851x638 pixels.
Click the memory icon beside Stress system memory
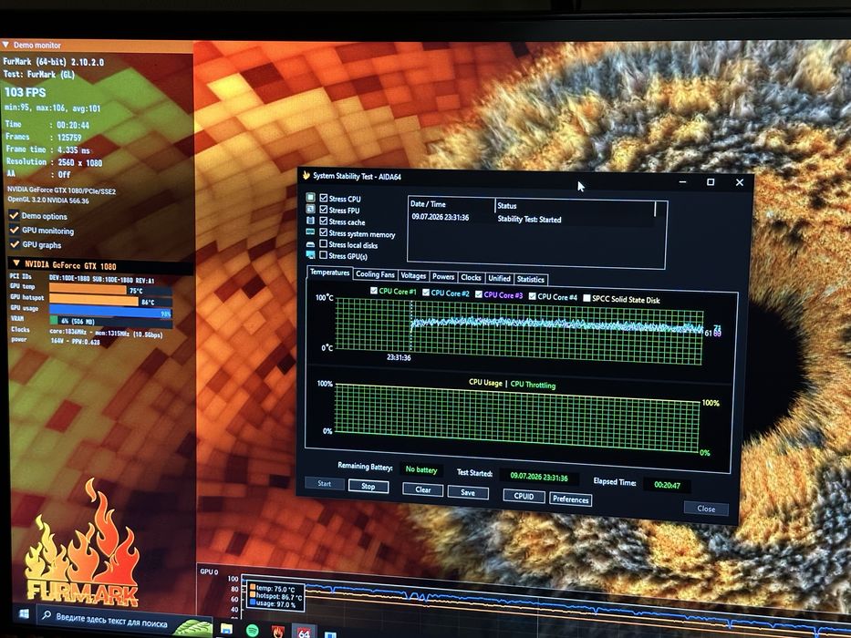click(310, 232)
